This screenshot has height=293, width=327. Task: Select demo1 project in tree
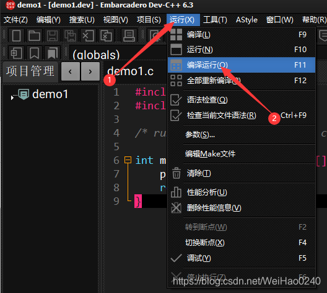coord(50,94)
